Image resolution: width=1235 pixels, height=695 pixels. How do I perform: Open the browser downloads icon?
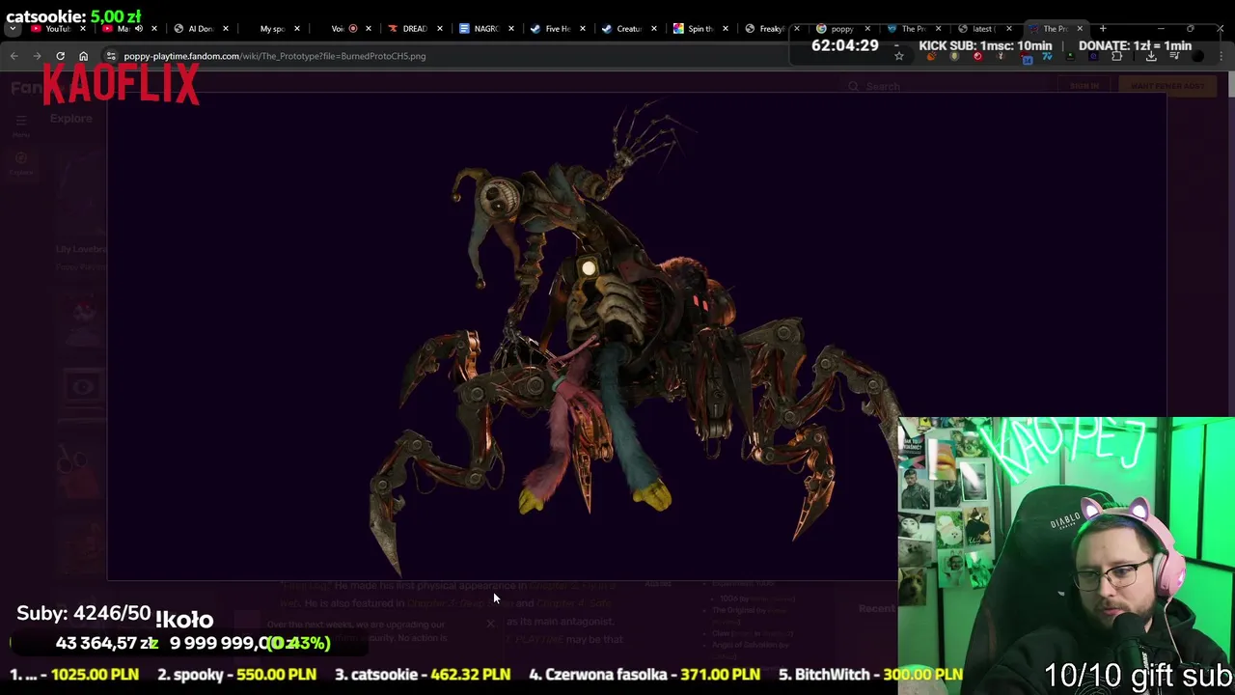click(x=1151, y=56)
